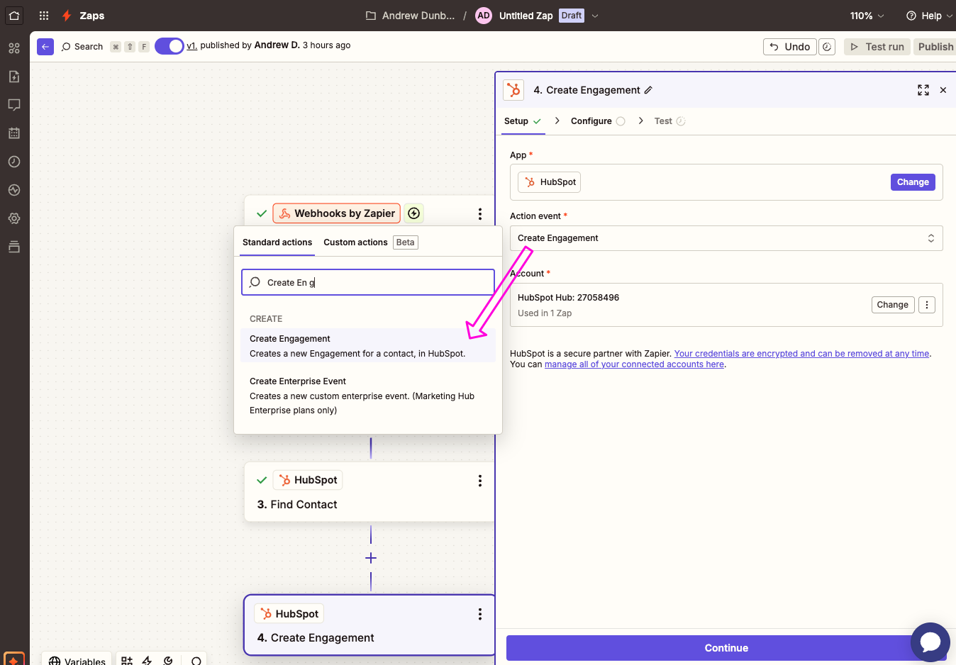
Task: Open Create Engagement step three-dot menu
Action: pyautogui.click(x=480, y=614)
